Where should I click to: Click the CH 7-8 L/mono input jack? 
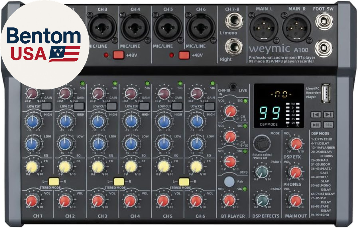pos(234,21)
